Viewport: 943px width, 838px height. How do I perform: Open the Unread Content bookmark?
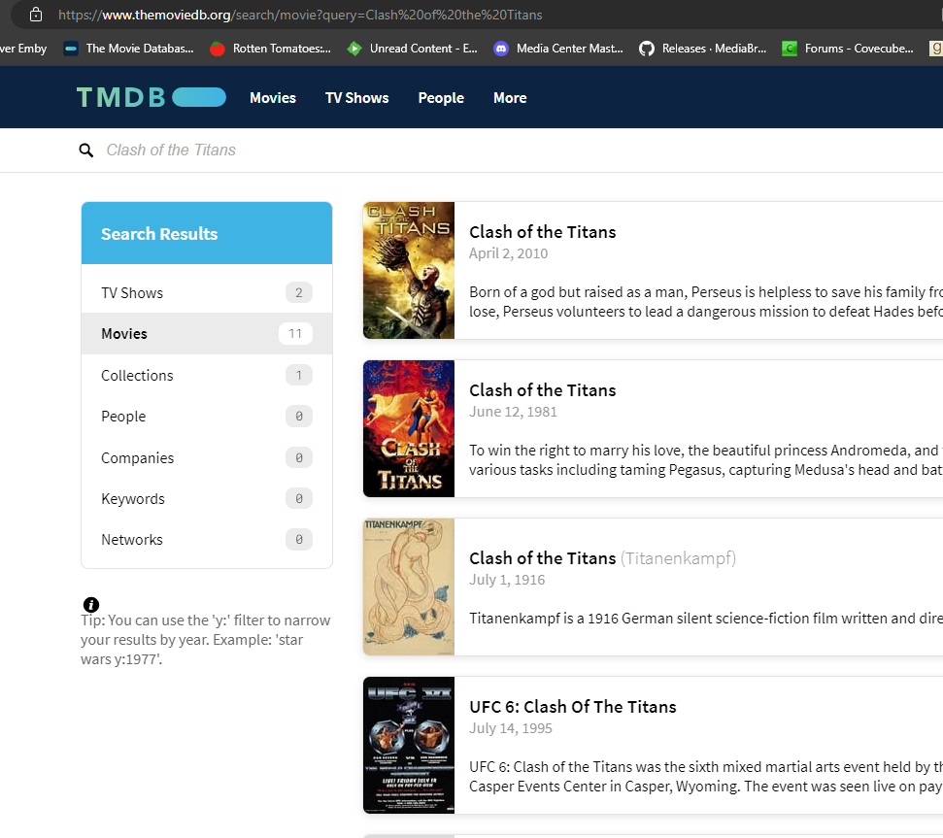[413, 49]
